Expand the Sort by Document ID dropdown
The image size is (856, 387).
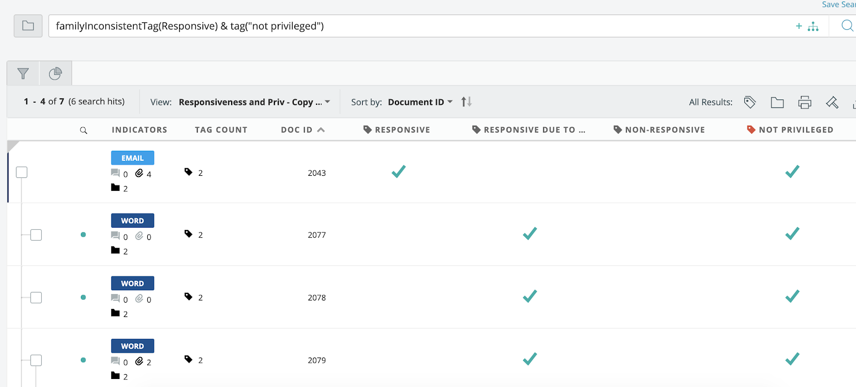tap(420, 102)
